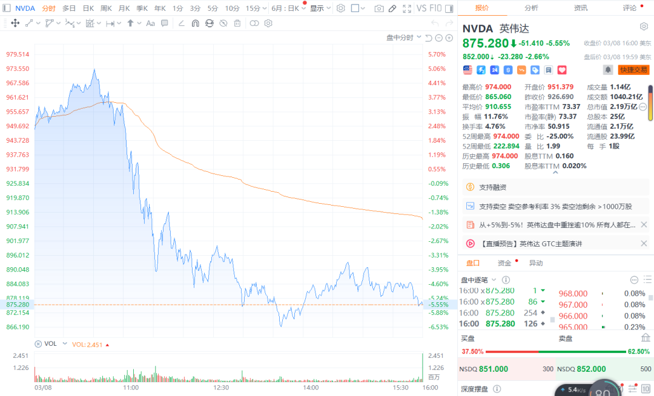Enter fullscreen chart mode

[407, 8]
